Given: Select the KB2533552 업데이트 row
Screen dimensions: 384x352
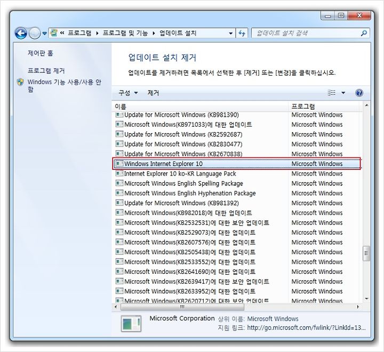Looking at the screenshot, I should 237,262.
